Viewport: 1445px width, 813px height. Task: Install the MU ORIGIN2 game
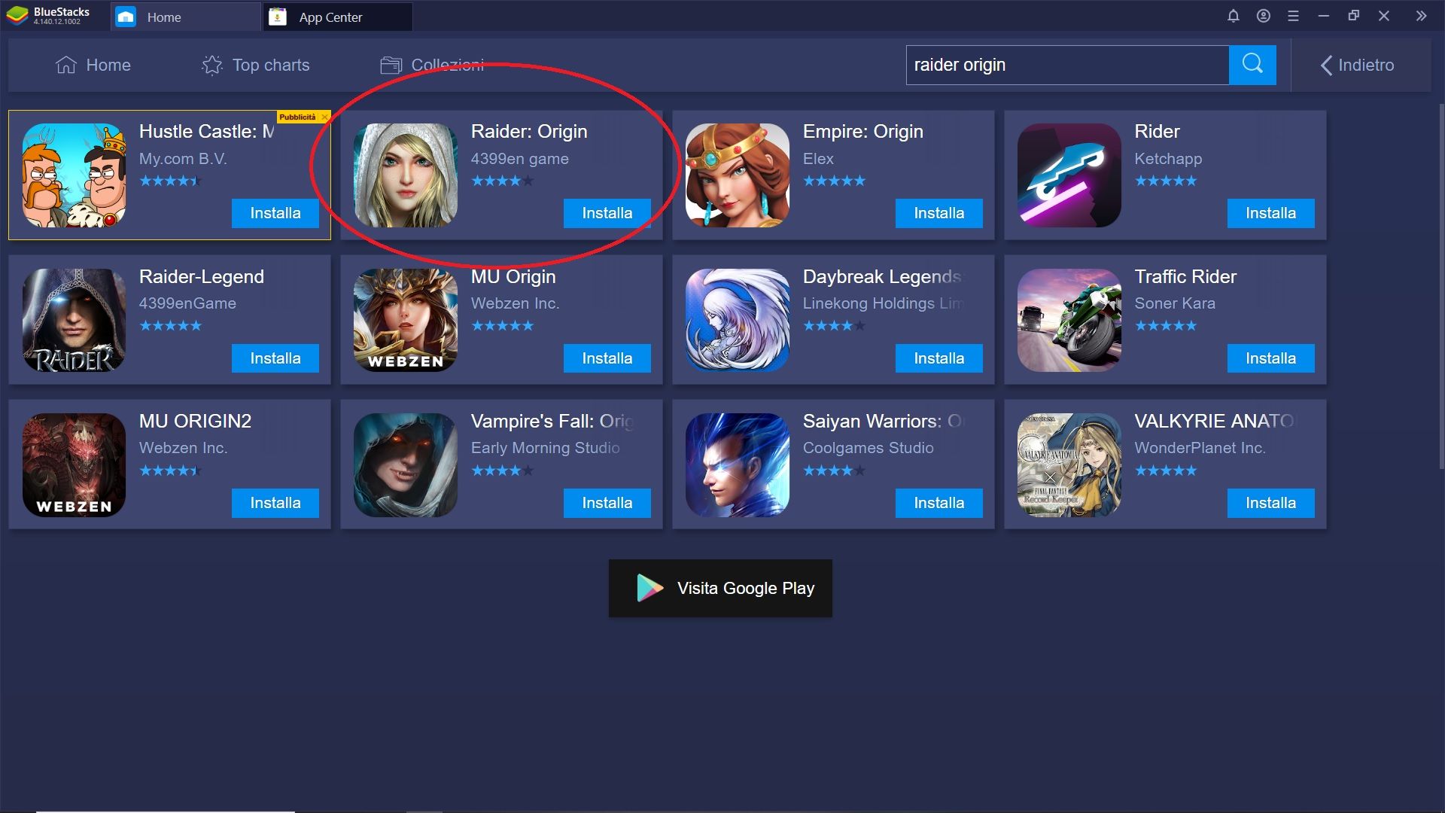point(276,502)
